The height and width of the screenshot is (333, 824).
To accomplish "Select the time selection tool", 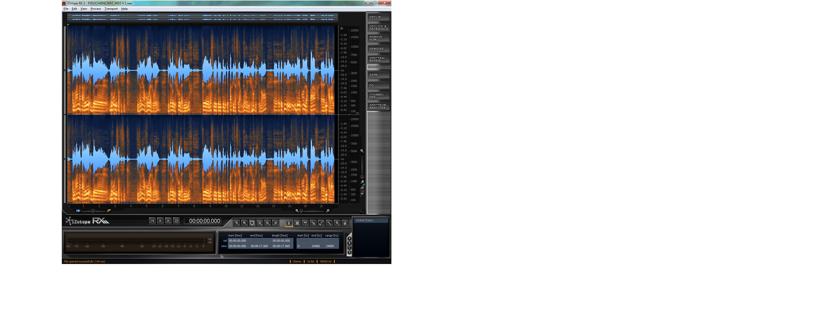I will pos(289,223).
